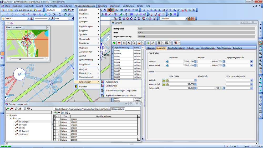Switch to the Hydraulik tab

tap(190, 48)
